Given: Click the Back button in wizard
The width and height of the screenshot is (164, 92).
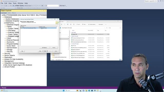Looking at the screenshot, I should [40, 51].
